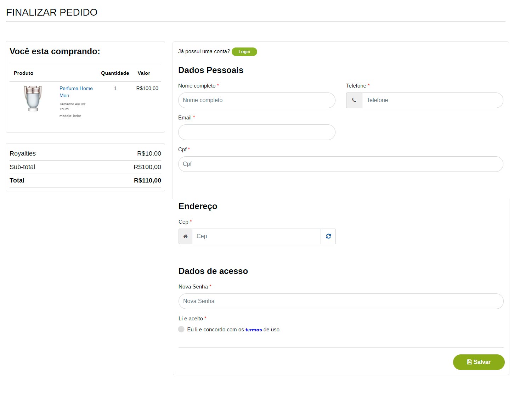The image size is (514, 404).
Task: Focus the Nome completo input field
Action: (x=256, y=100)
